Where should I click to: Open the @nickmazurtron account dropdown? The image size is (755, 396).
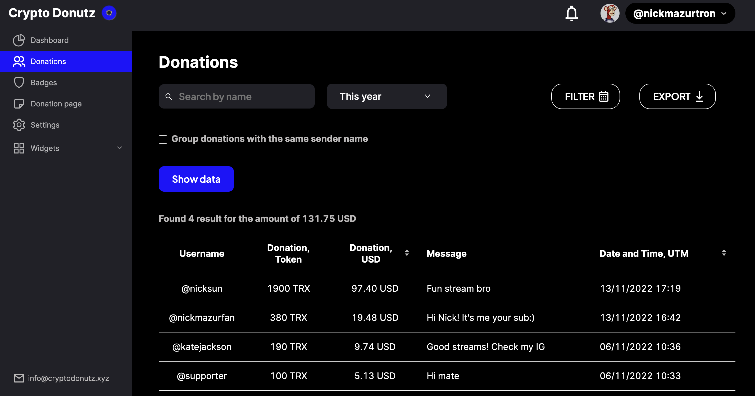coord(680,13)
